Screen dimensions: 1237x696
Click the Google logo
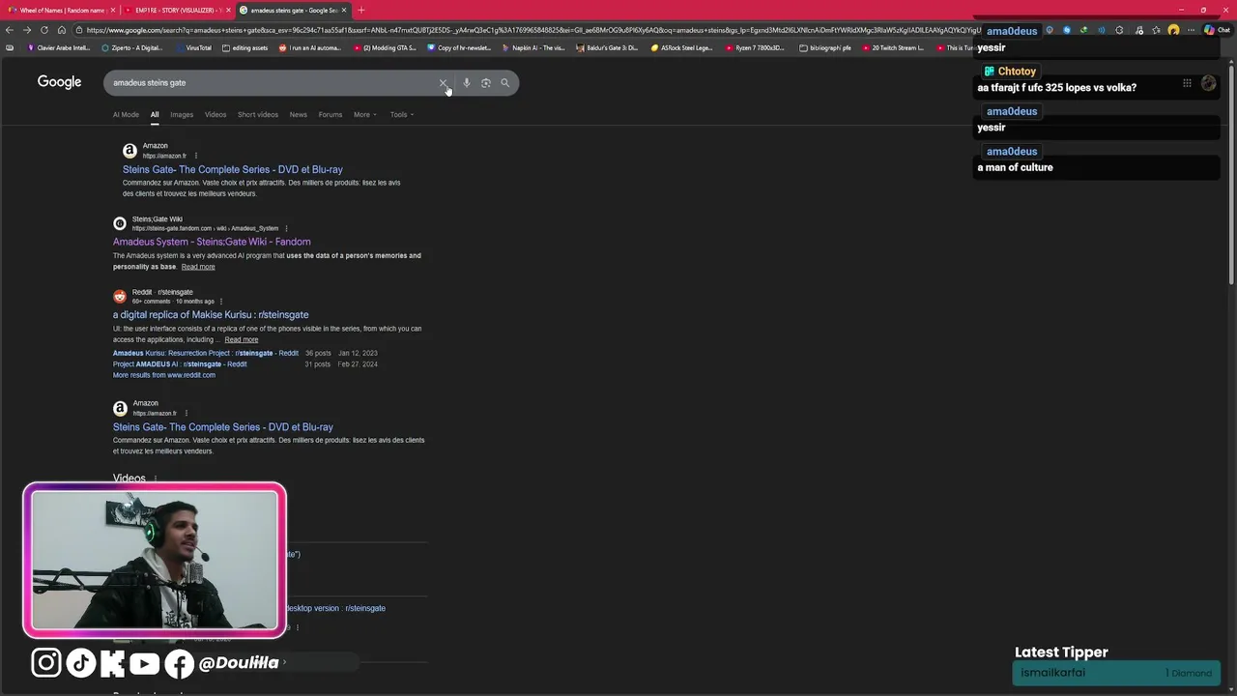coord(59,82)
